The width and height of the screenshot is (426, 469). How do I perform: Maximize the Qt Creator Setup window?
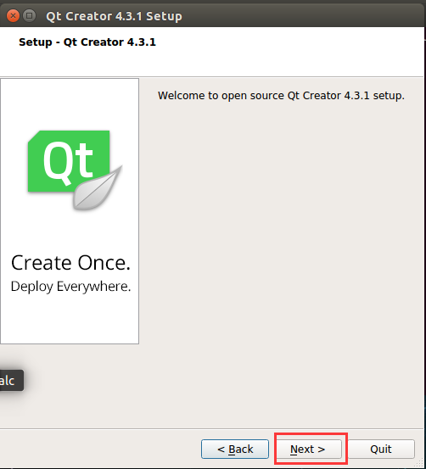click(29, 15)
